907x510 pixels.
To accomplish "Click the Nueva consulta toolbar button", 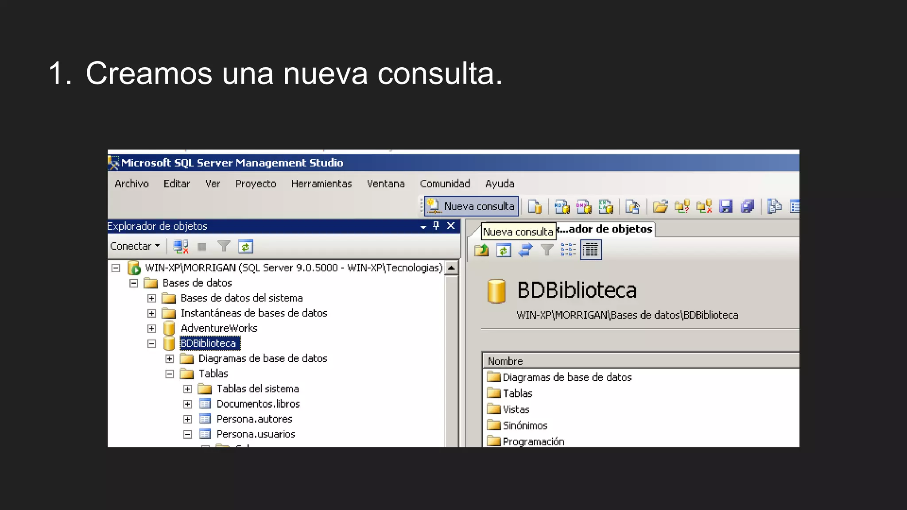I will pos(471,206).
